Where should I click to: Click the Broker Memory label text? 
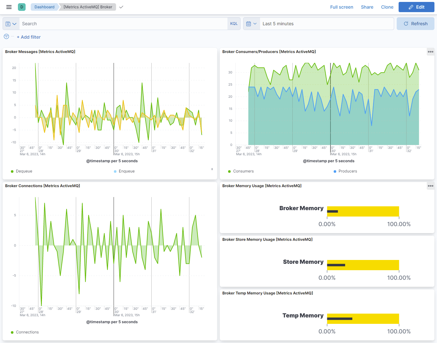click(301, 208)
